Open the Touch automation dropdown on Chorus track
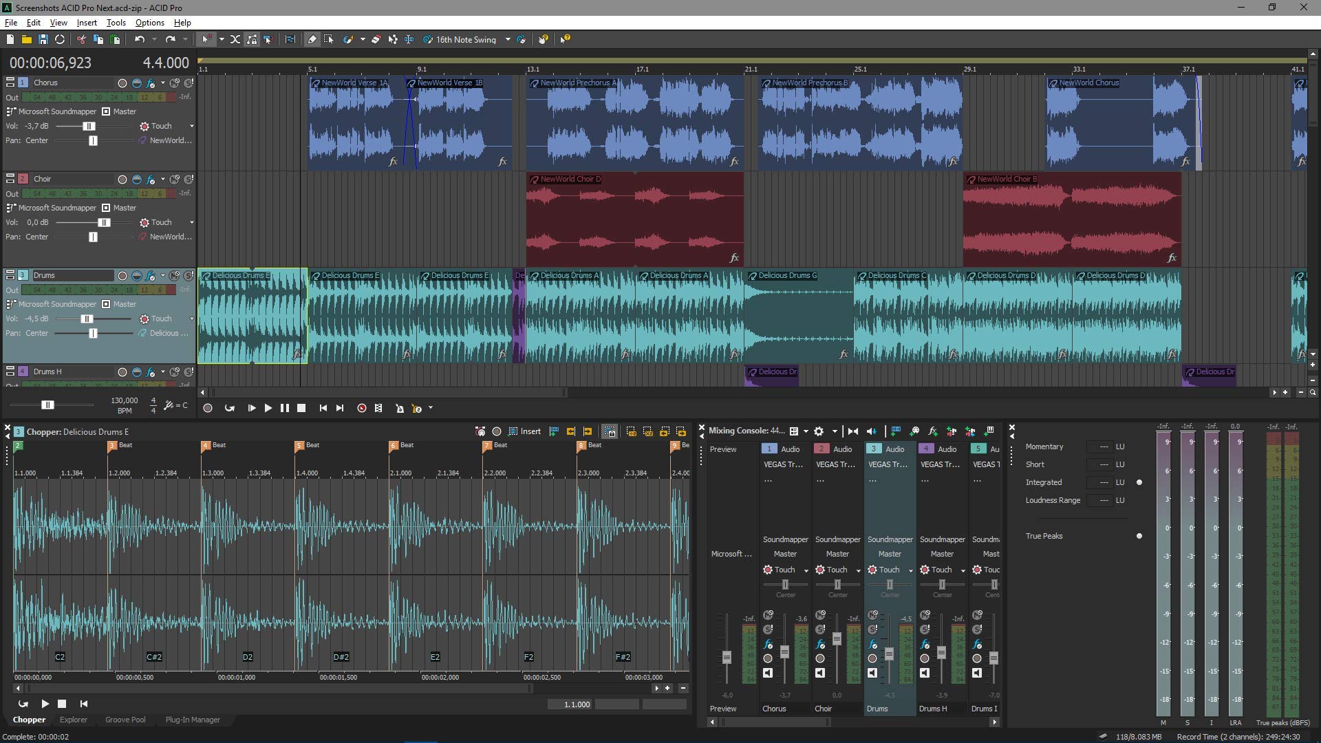This screenshot has height=743, width=1321. tap(191, 126)
